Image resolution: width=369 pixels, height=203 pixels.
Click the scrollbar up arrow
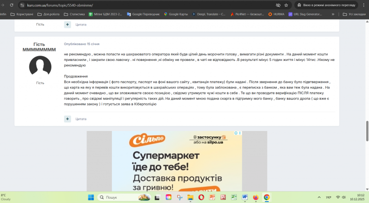coord(367,22)
